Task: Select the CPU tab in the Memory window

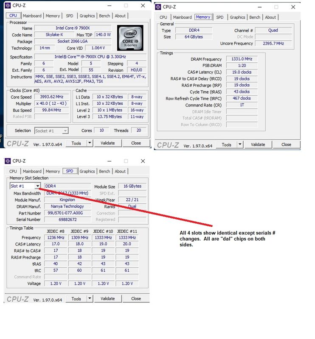Action: (163, 17)
